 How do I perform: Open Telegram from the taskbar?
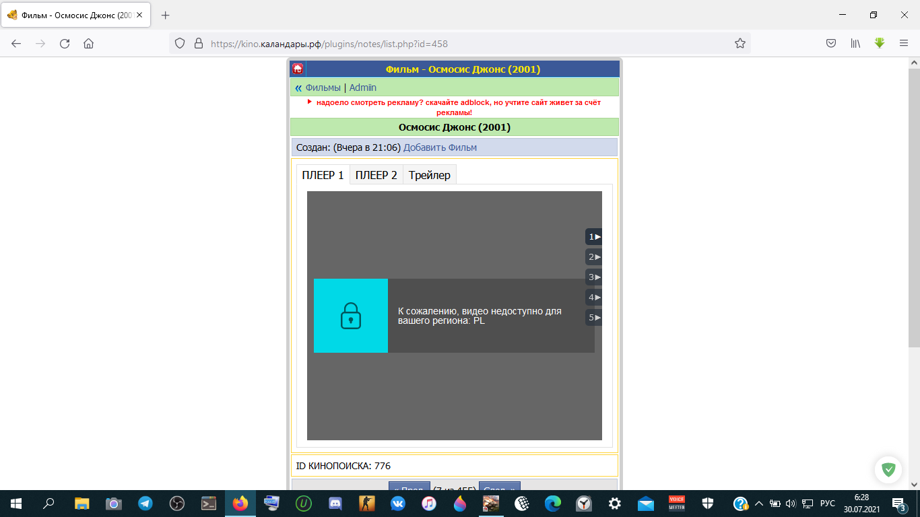tap(145, 504)
